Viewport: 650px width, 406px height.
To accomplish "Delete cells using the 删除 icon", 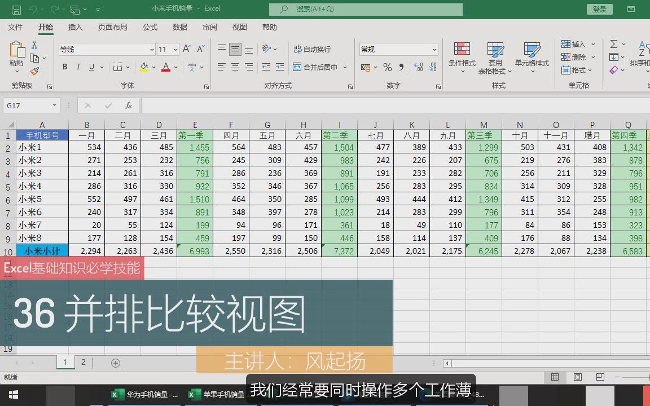I will (574, 56).
